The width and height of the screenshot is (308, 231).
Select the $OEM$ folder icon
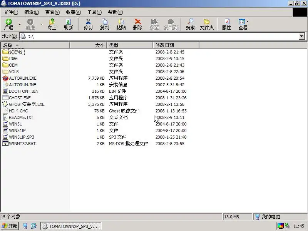(5, 52)
